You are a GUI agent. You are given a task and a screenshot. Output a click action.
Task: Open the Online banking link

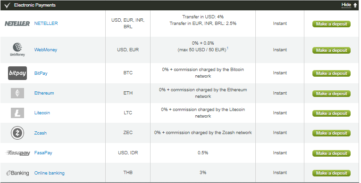(x=49, y=173)
